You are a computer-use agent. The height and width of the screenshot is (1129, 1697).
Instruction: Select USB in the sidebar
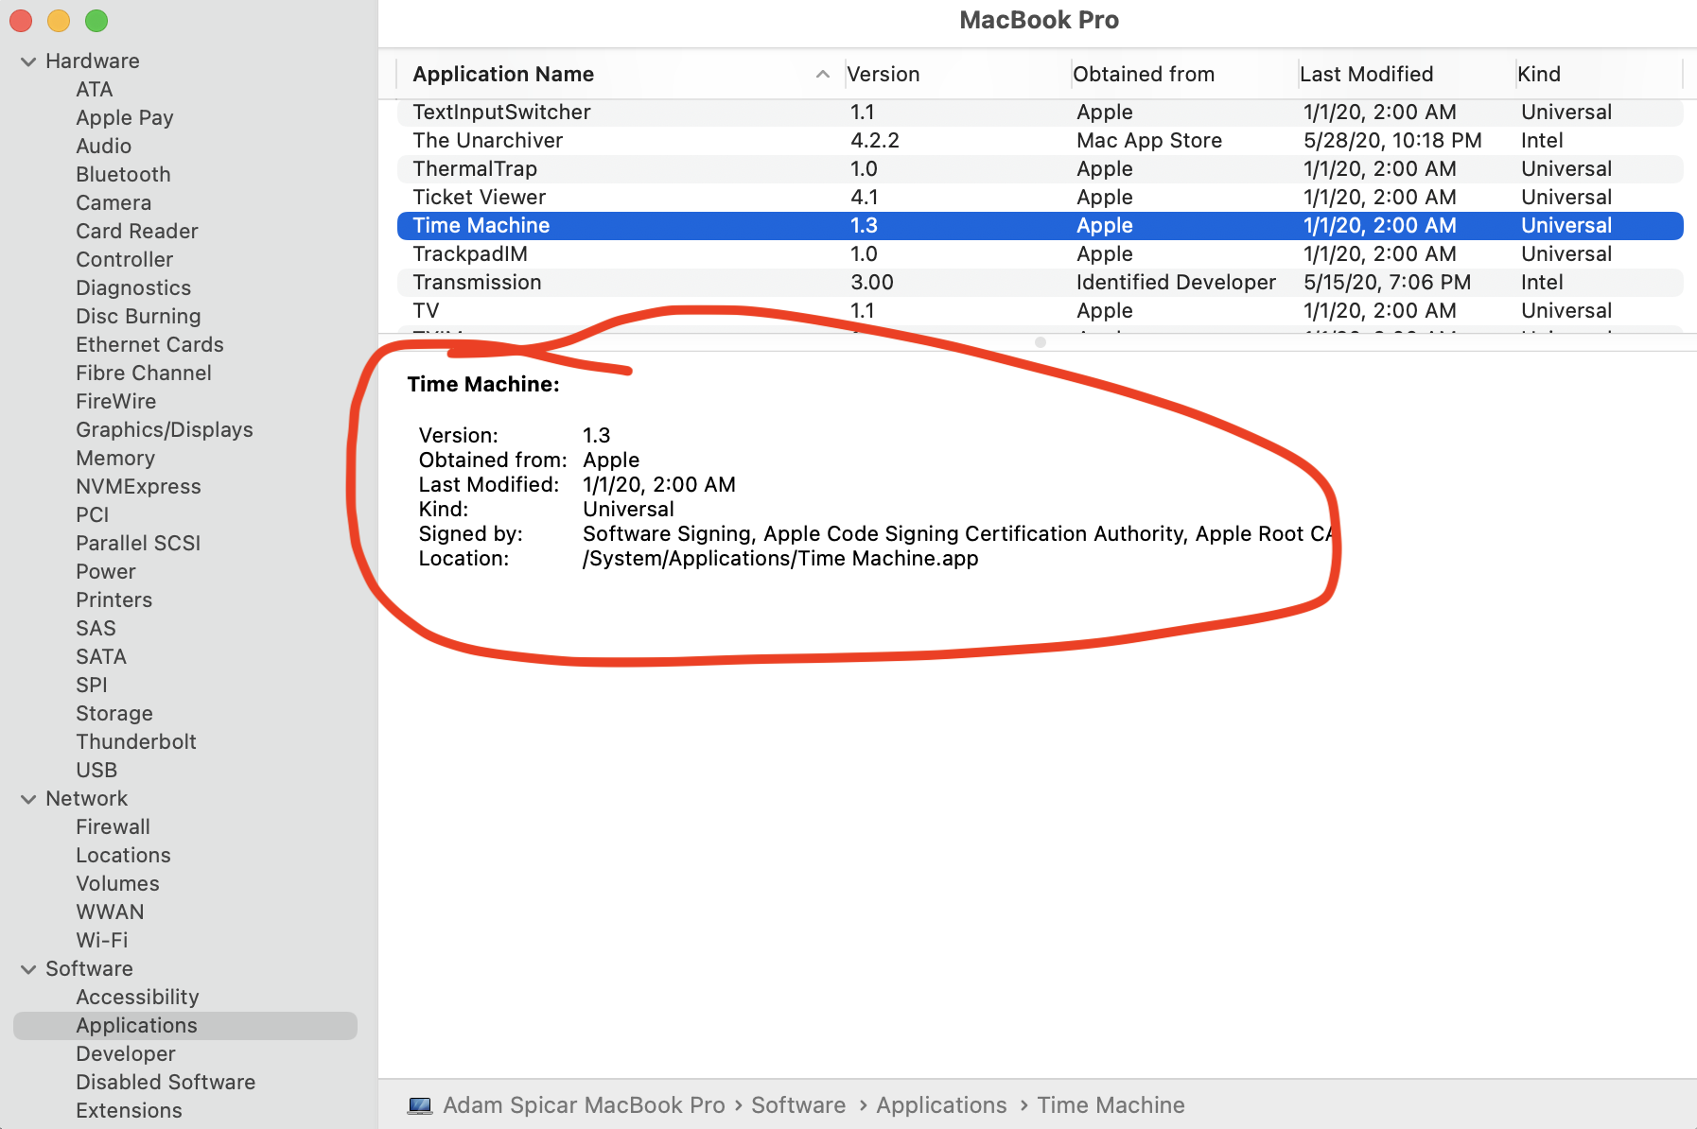point(96,770)
